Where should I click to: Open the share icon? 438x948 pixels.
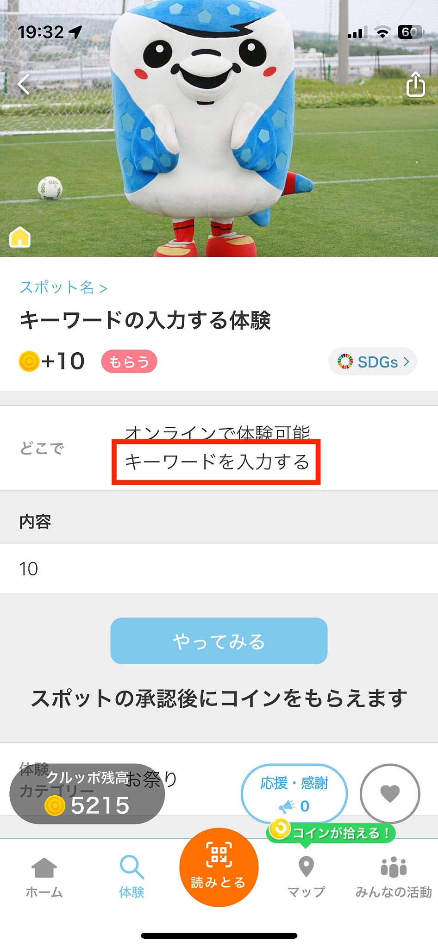[x=415, y=84]
